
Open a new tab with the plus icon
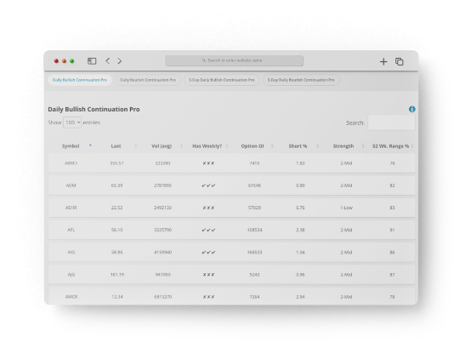[383, 61]
